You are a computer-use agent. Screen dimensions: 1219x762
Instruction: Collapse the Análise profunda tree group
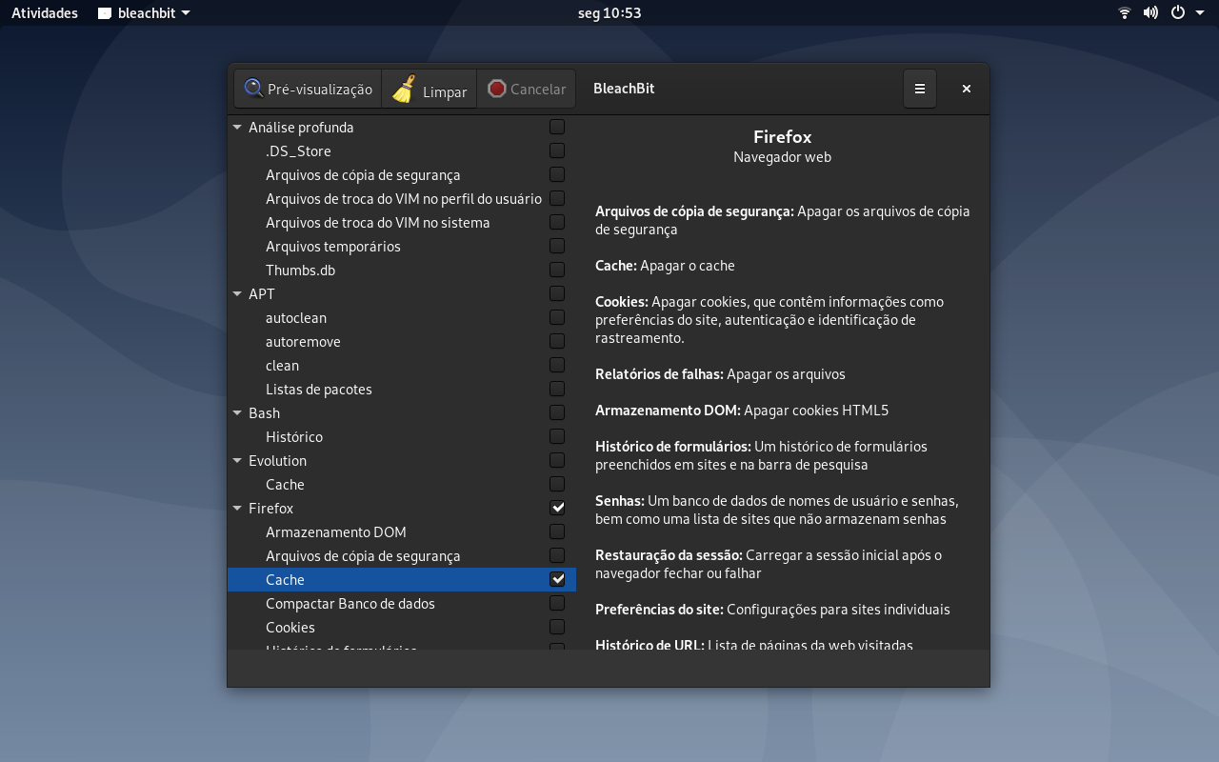(x=237, y=127)
